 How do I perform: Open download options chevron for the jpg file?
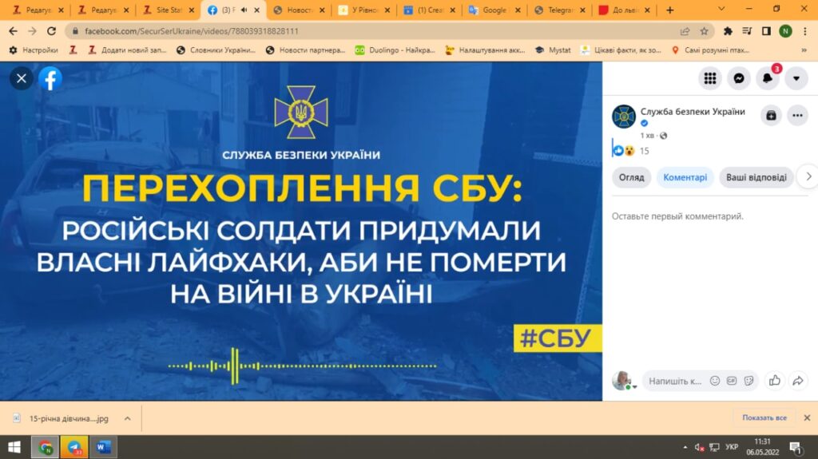click(x=127, y=417)
